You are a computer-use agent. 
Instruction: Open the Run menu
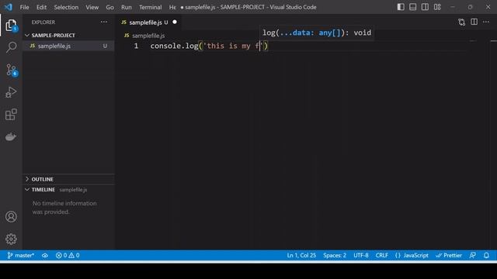pyautogui.click(x=126, y=7)
